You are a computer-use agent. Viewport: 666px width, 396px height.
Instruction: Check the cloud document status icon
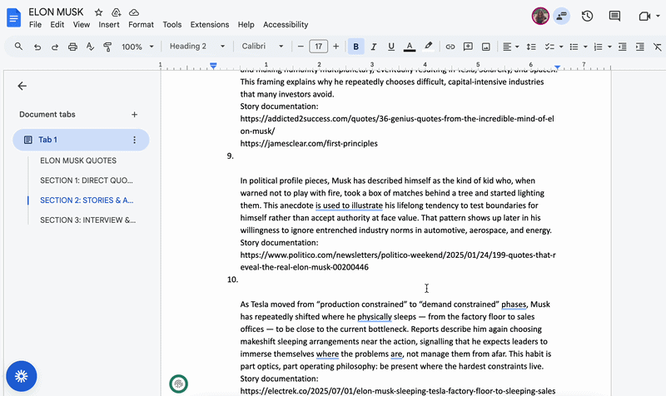(x=134, y=12)
